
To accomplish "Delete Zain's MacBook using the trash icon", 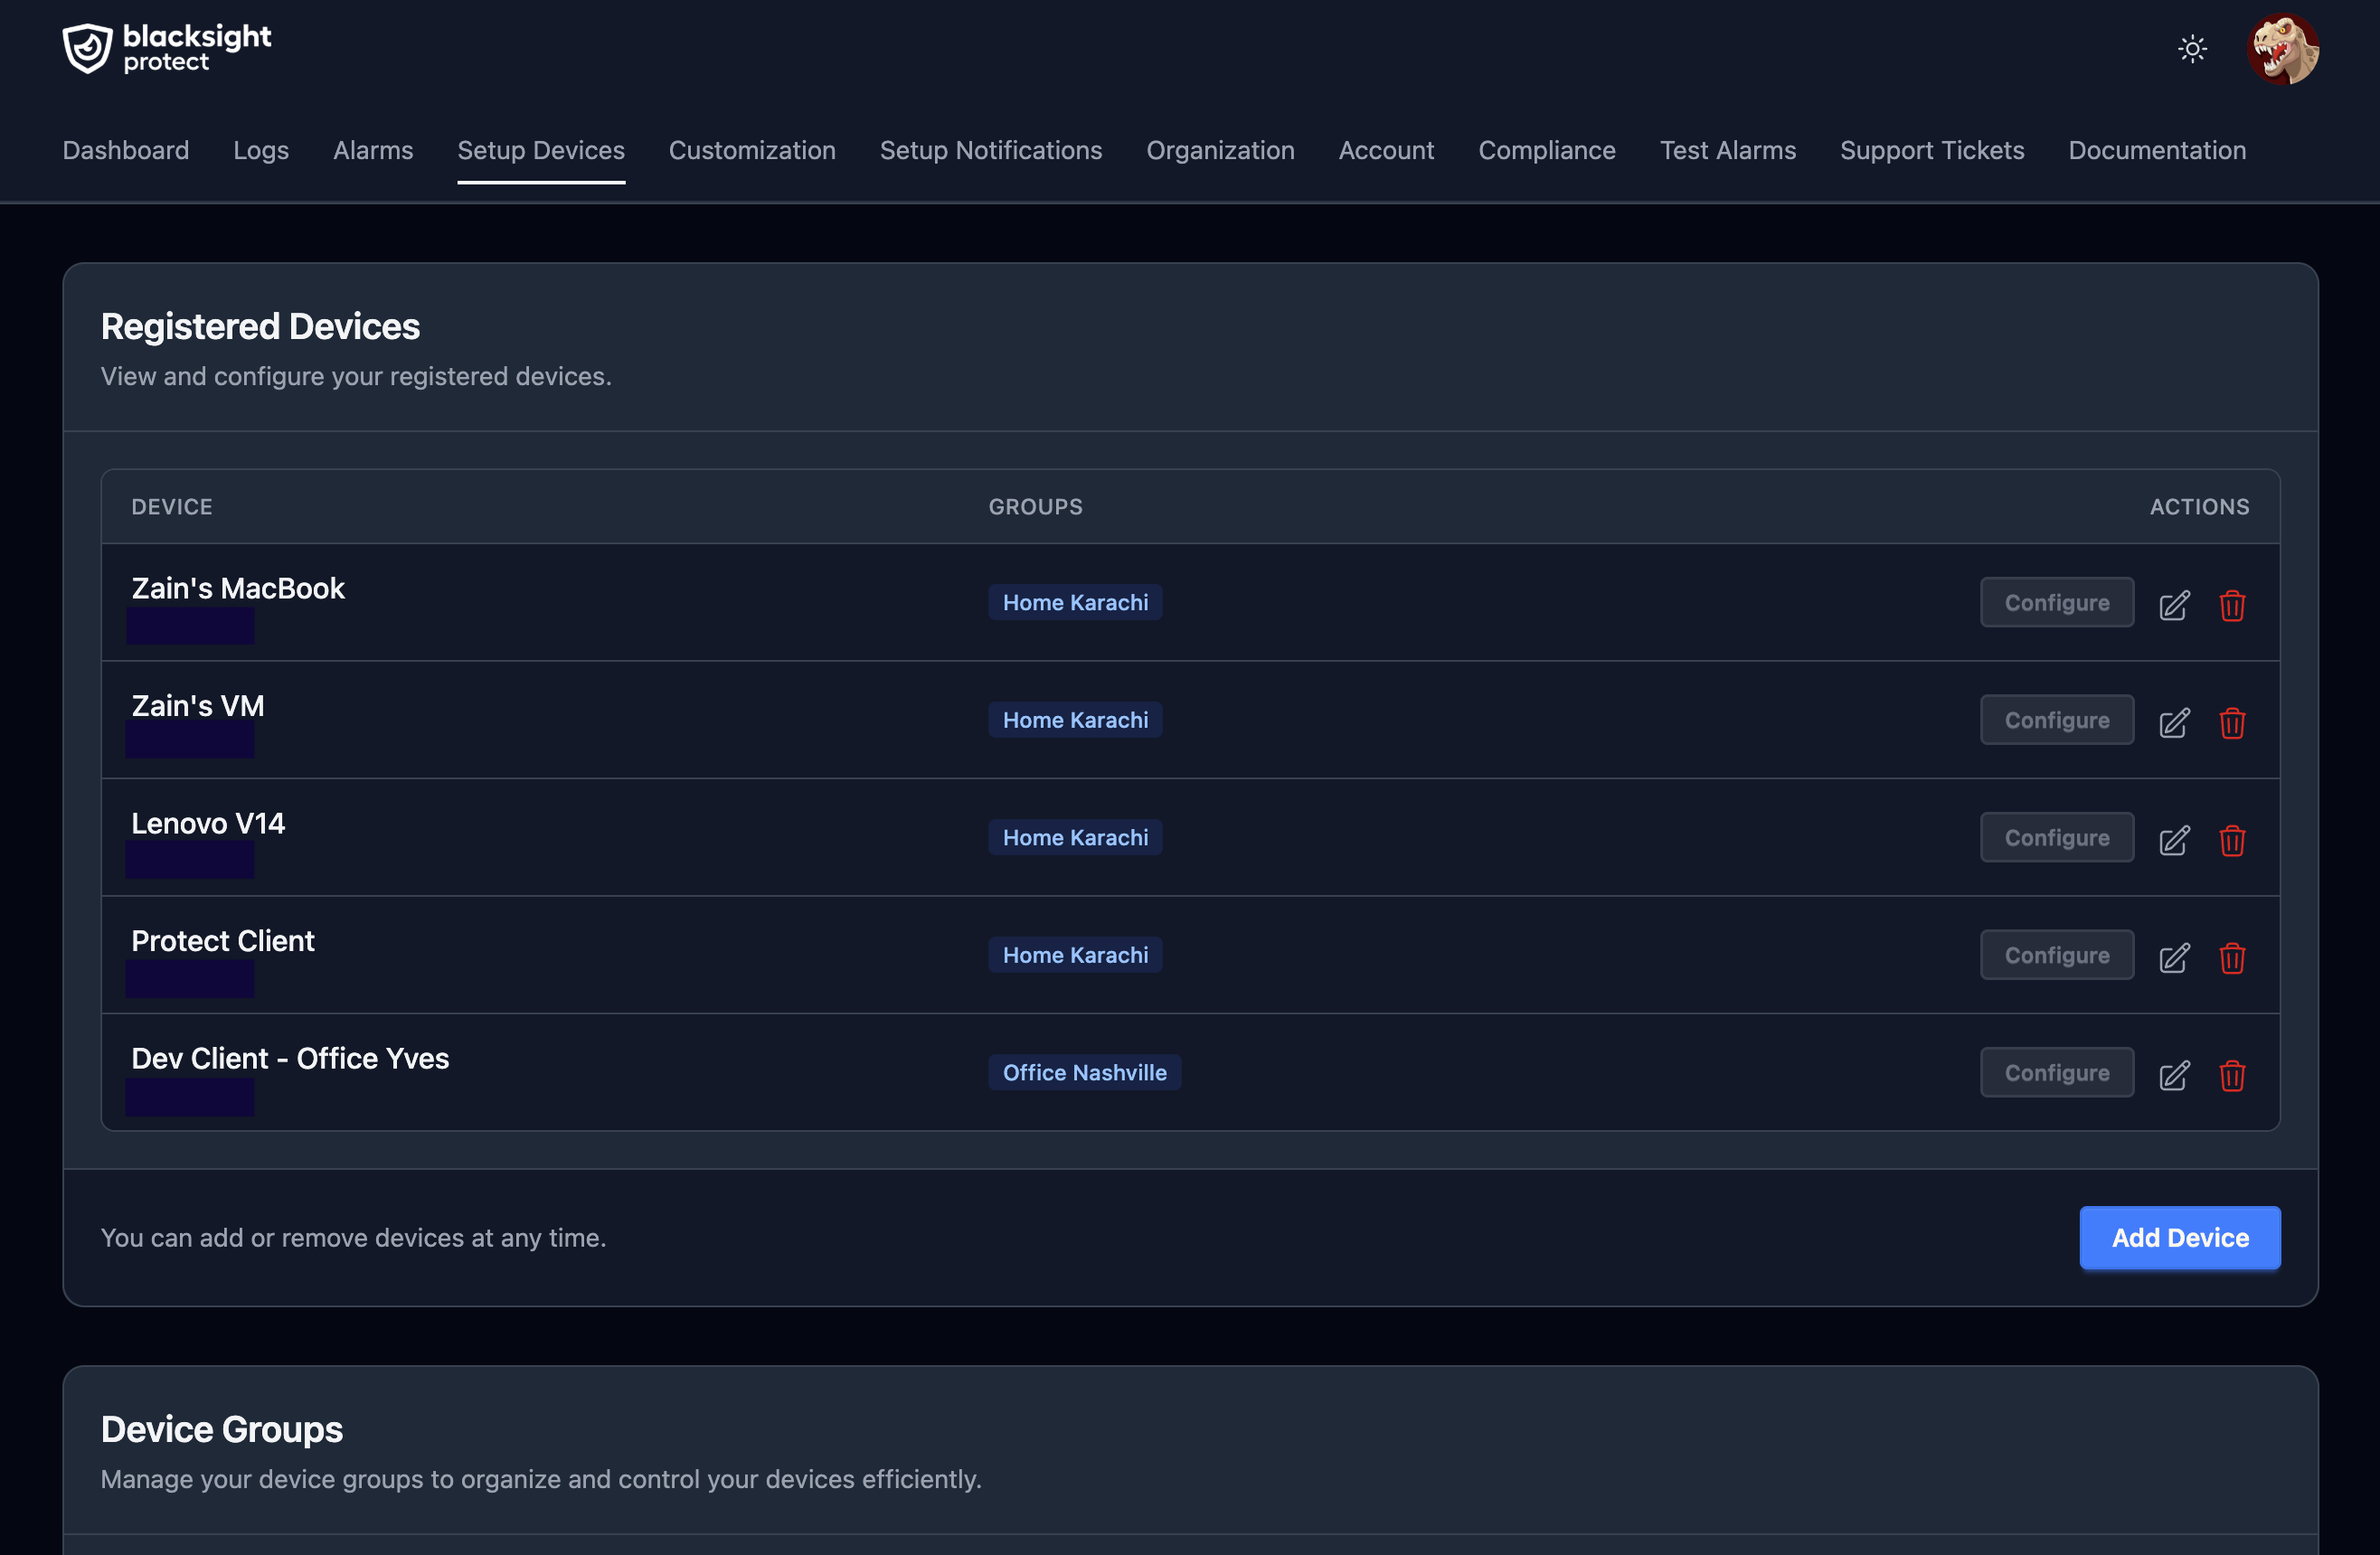I will coord(2233,606).
